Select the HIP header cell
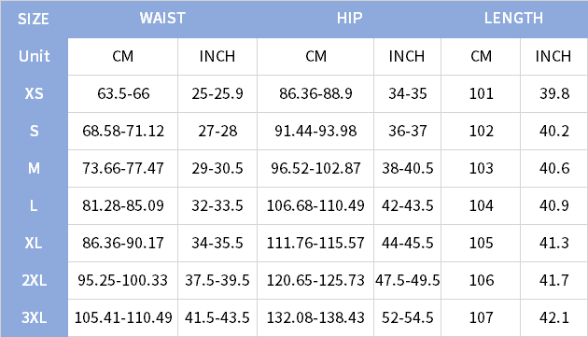 point(349,18)
